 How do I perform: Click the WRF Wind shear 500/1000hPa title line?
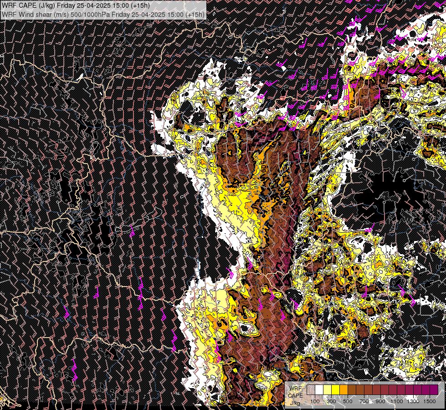(103, 15)
